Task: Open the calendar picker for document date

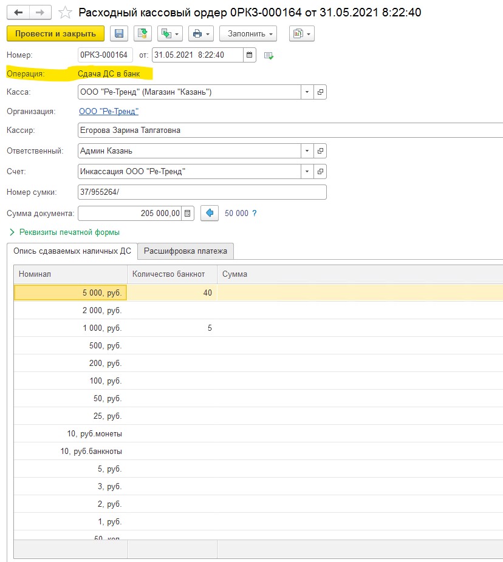Action: pyautogui.click(x=249, y=55)
